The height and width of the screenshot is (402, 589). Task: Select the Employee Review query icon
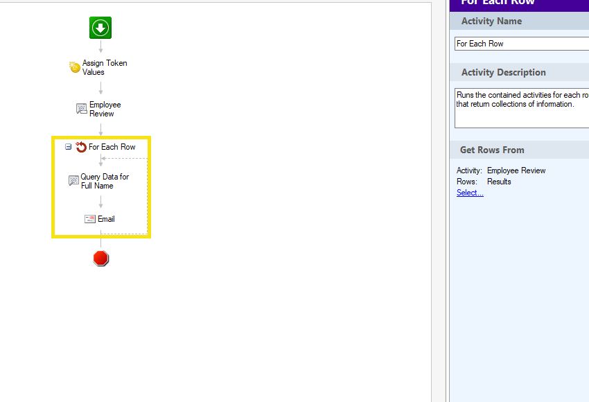82,109
